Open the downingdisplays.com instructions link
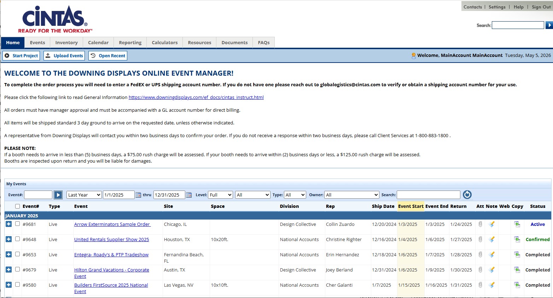 click(196, 97)
